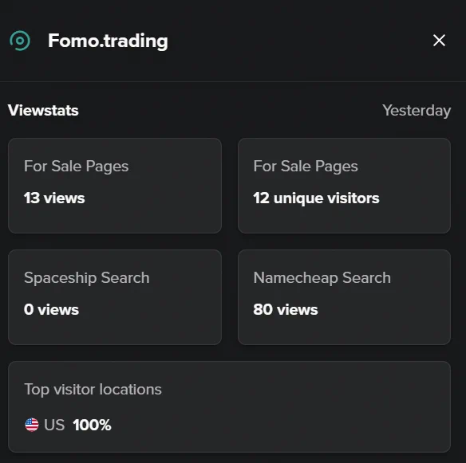466x463 pixels.
Task: Click the Fomo.trading domain title
Action: click(108, 41)
